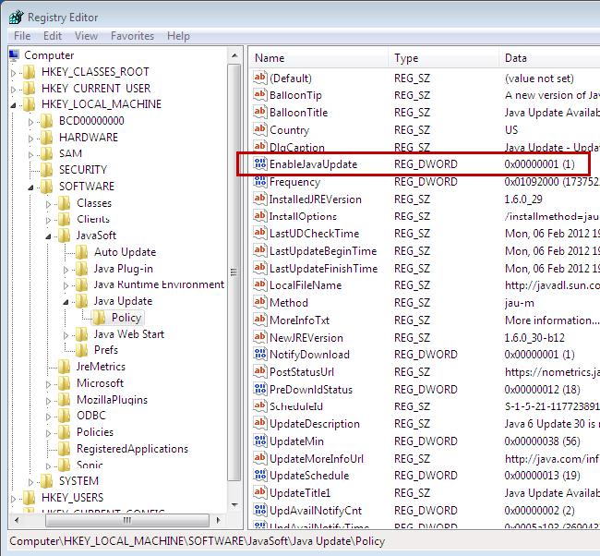
Task: Click the UpdateSchedule value icon
Action: click(260, 476)
